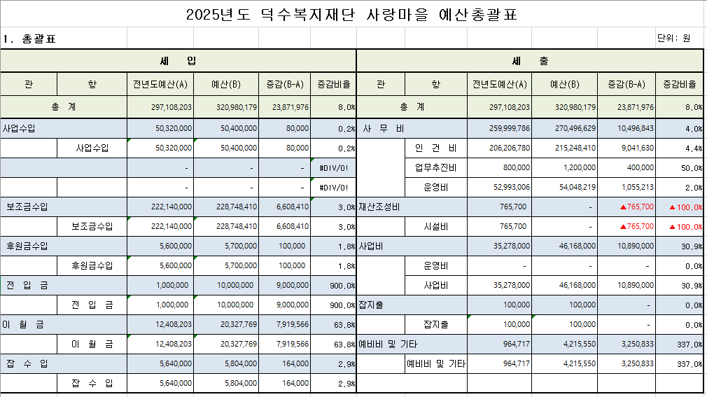Click the cell with value 1,055,213
The image size is (707, 397).
(x=626, y=188)
